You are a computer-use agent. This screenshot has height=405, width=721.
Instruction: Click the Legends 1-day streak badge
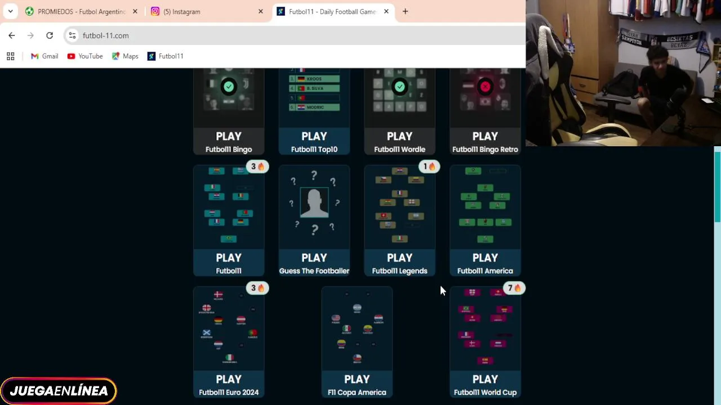(x=429, y=166)
